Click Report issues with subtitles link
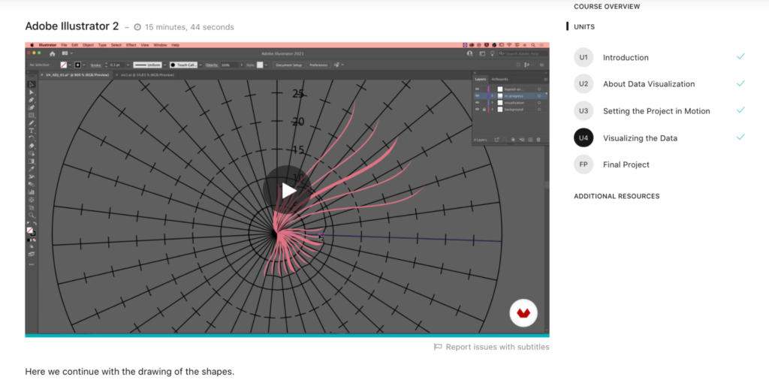This screenshot has width=769, height=392. click(491, 347)
